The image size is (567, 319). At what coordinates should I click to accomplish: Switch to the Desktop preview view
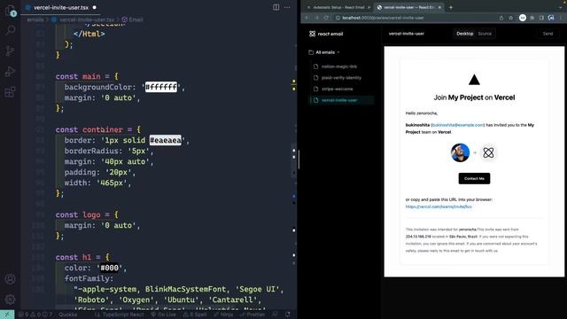pos(464,34)
